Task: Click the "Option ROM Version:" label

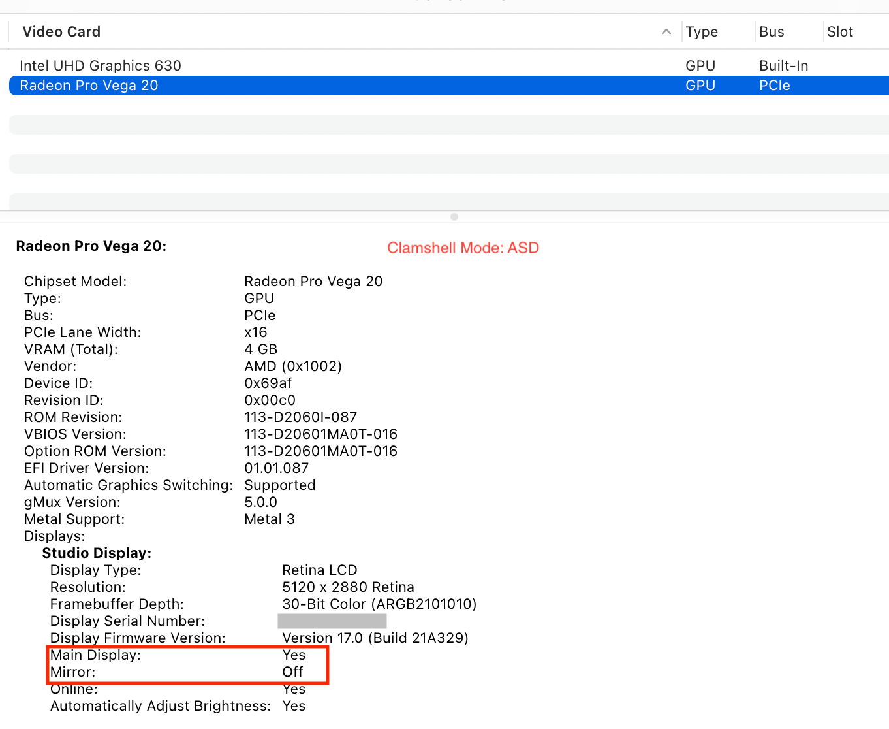Action: pyautogui.click(x=95, y=451)
